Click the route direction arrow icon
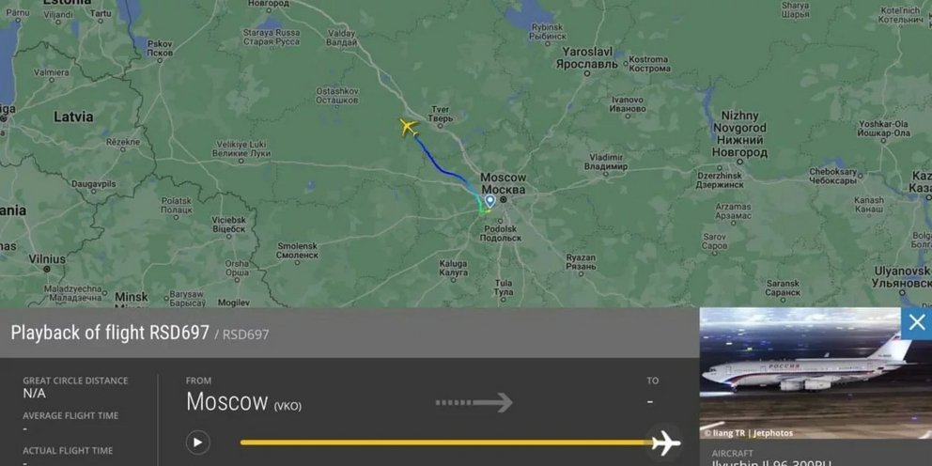932x466 pixels. point(474,402)
